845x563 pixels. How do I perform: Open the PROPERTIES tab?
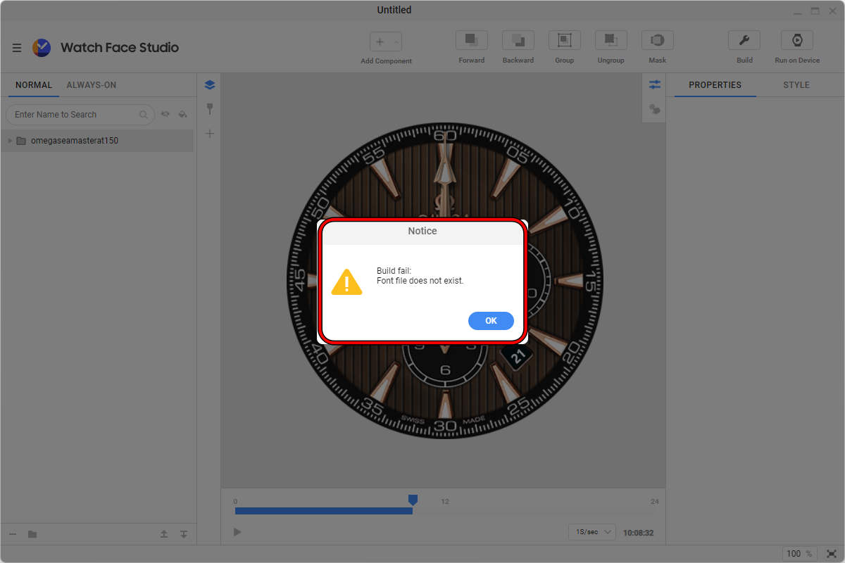coord(715,85)
